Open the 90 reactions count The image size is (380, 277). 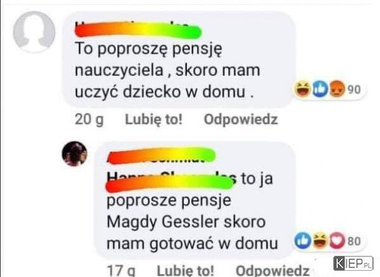coord(354,90)
